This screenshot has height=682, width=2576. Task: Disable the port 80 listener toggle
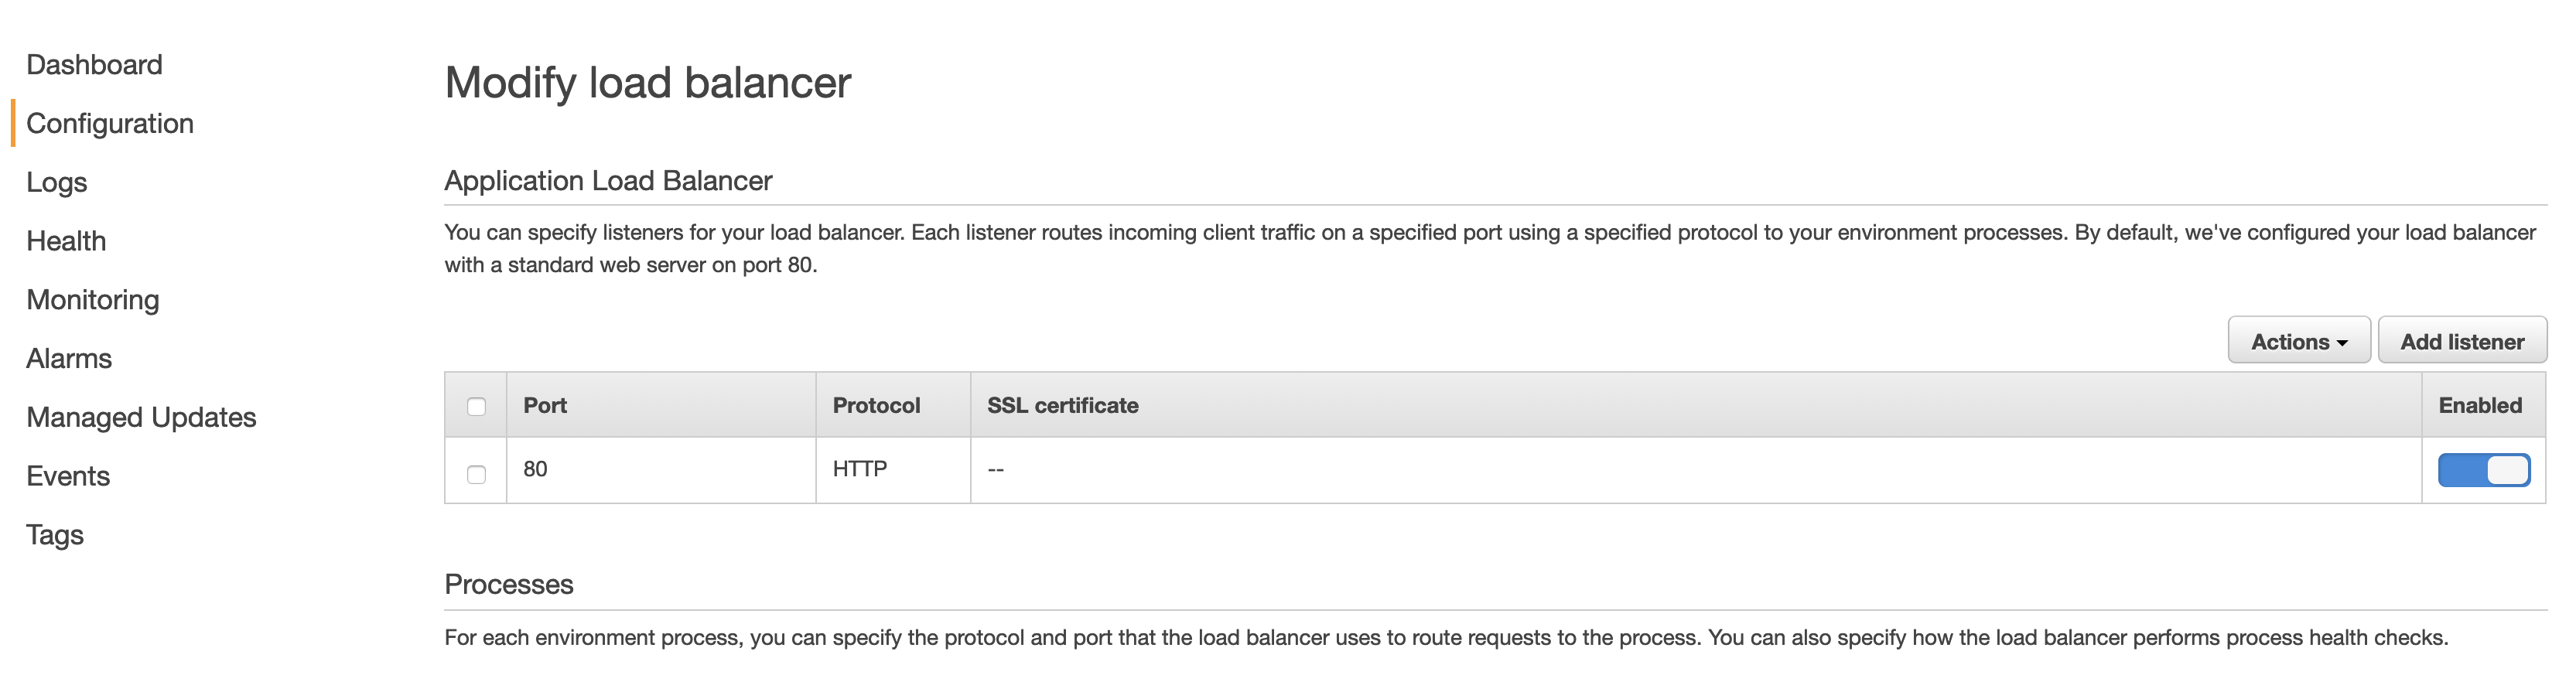click(x=2483, y=470)
